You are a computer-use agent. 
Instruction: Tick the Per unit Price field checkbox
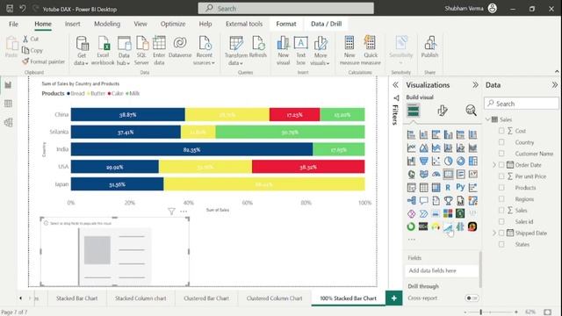tap(501, 176)
